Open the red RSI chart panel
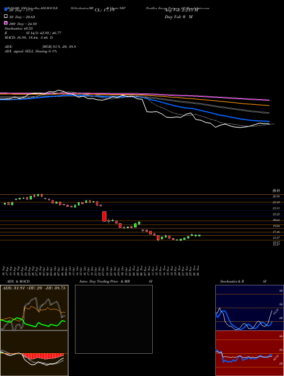The height and width of the screenshot is (376, 284). (x=249, y=353)
